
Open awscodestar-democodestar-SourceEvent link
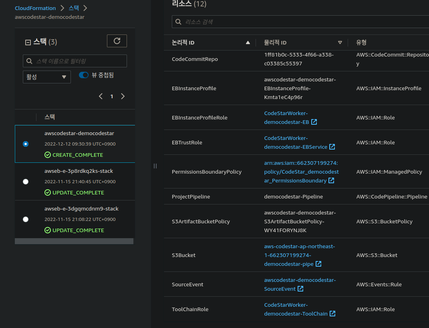(x=300, y=284)
